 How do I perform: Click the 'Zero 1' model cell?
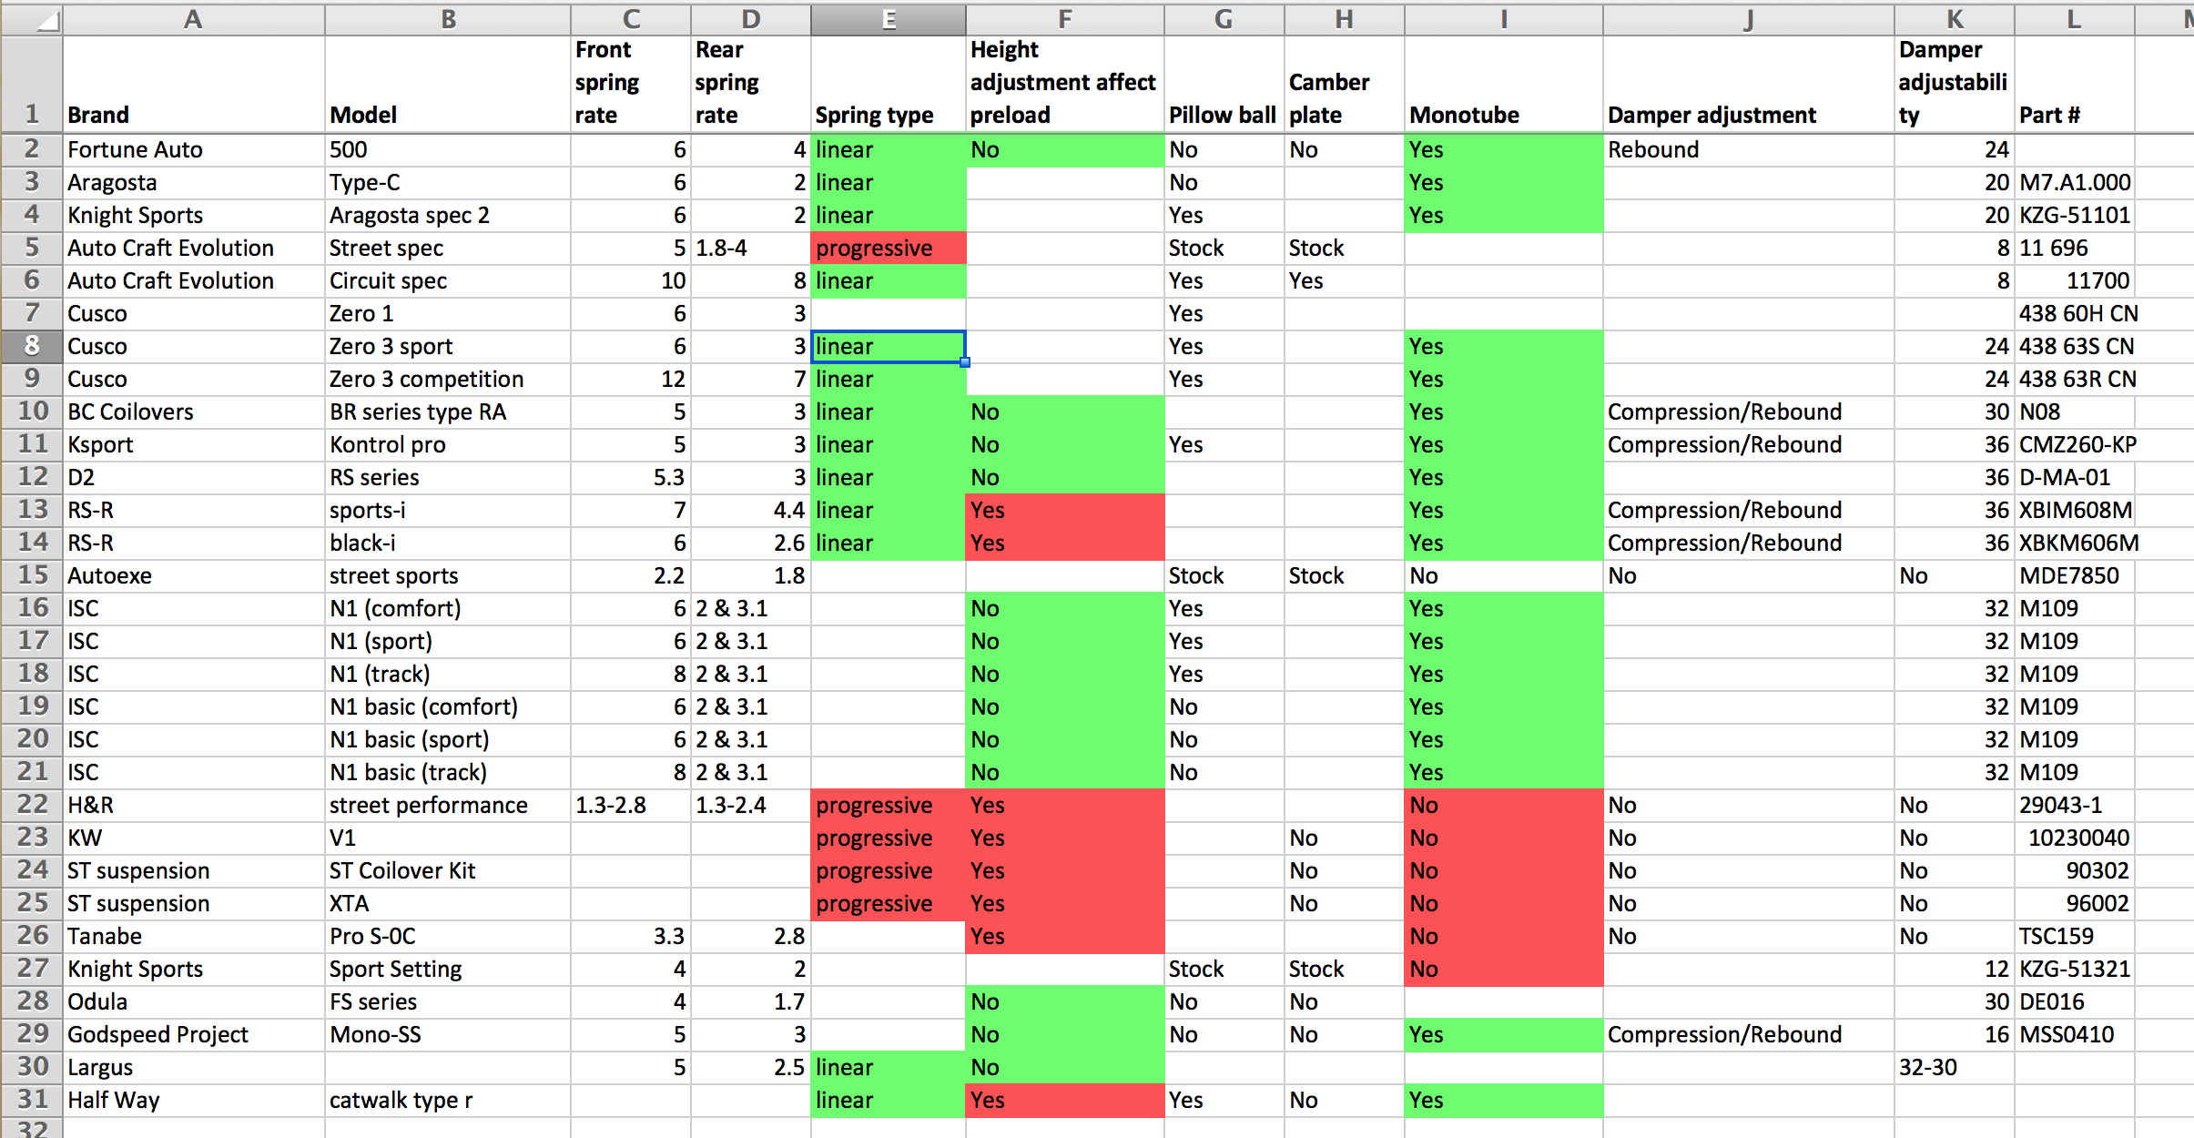click(x=448, y=313)
